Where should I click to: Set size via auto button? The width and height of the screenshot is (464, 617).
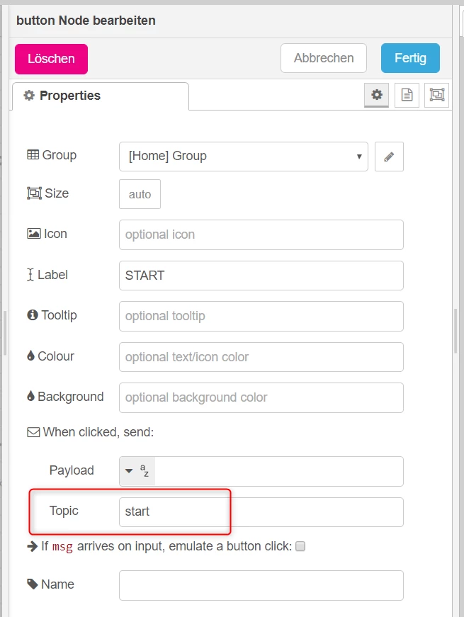click(x=140, y=194)
